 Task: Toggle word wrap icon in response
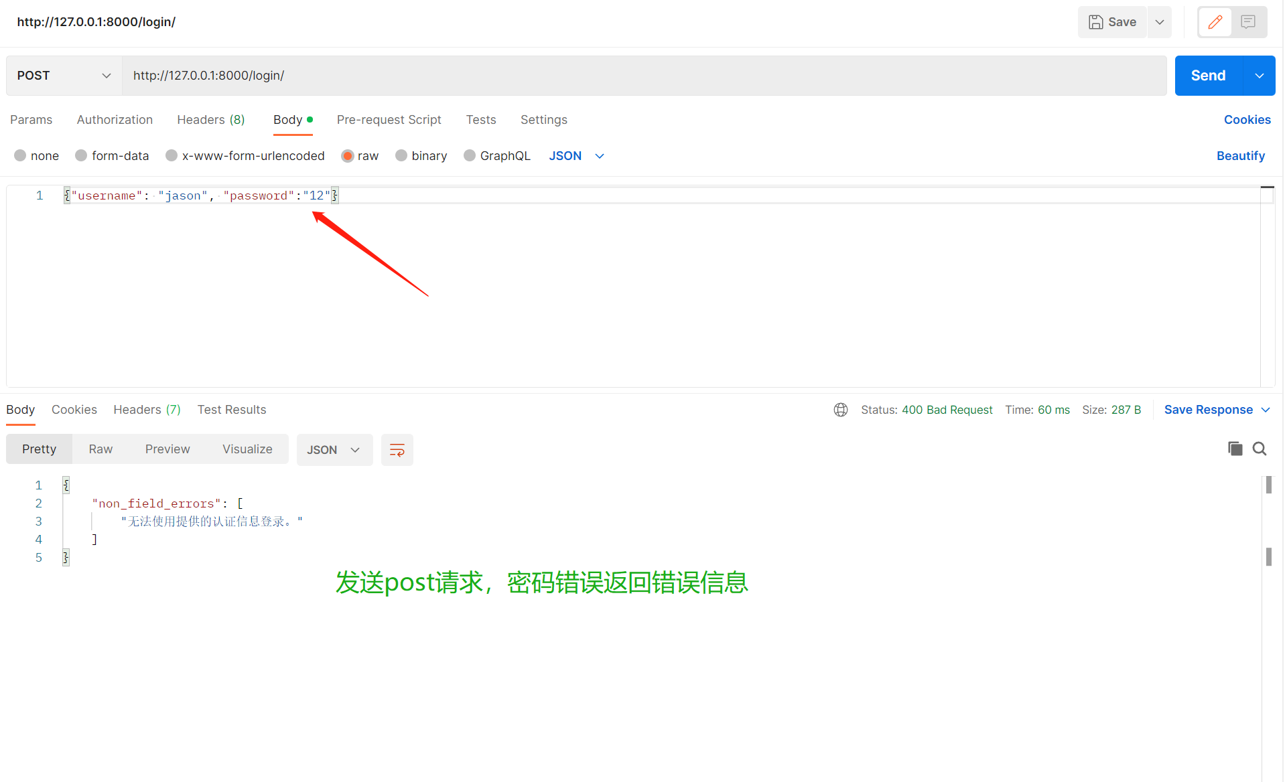[397, 450]
